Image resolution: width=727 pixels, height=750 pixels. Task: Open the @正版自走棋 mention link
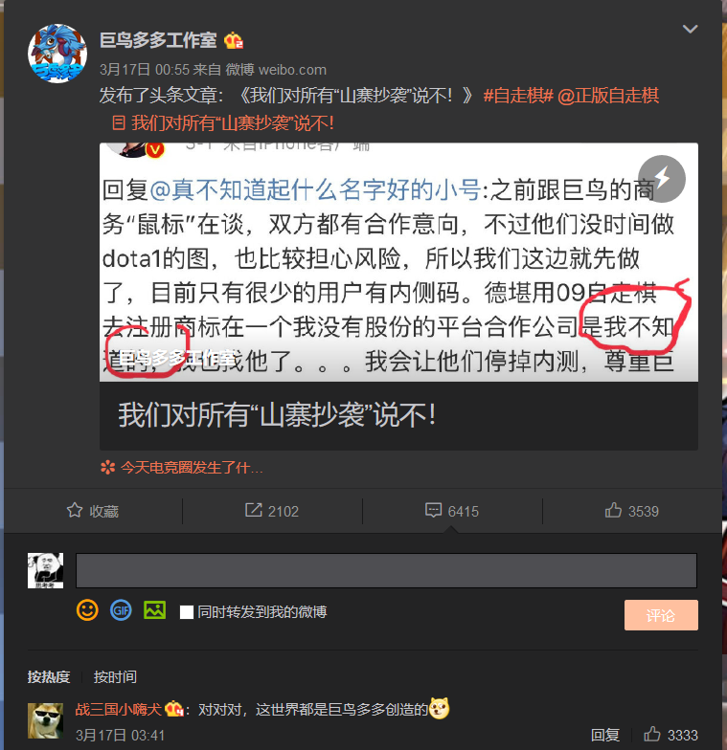click(x=608, y=96)
